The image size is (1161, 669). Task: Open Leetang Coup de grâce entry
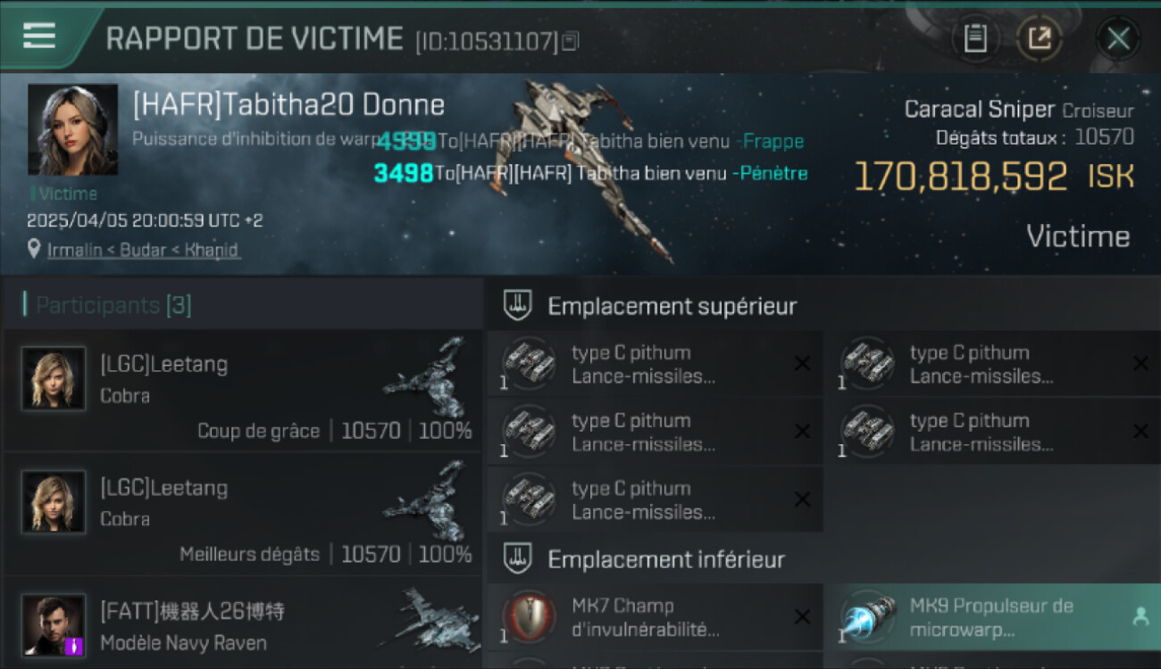pyautogui.click(x=243, y=390)
